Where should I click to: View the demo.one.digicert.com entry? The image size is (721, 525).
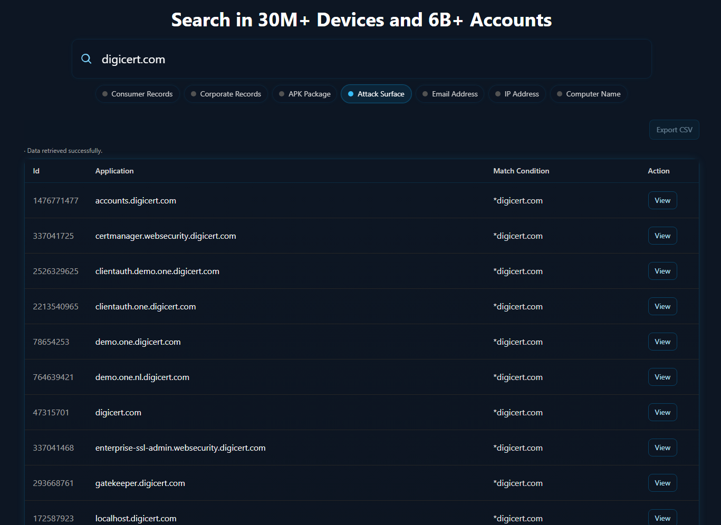click(x=662, y=342)
